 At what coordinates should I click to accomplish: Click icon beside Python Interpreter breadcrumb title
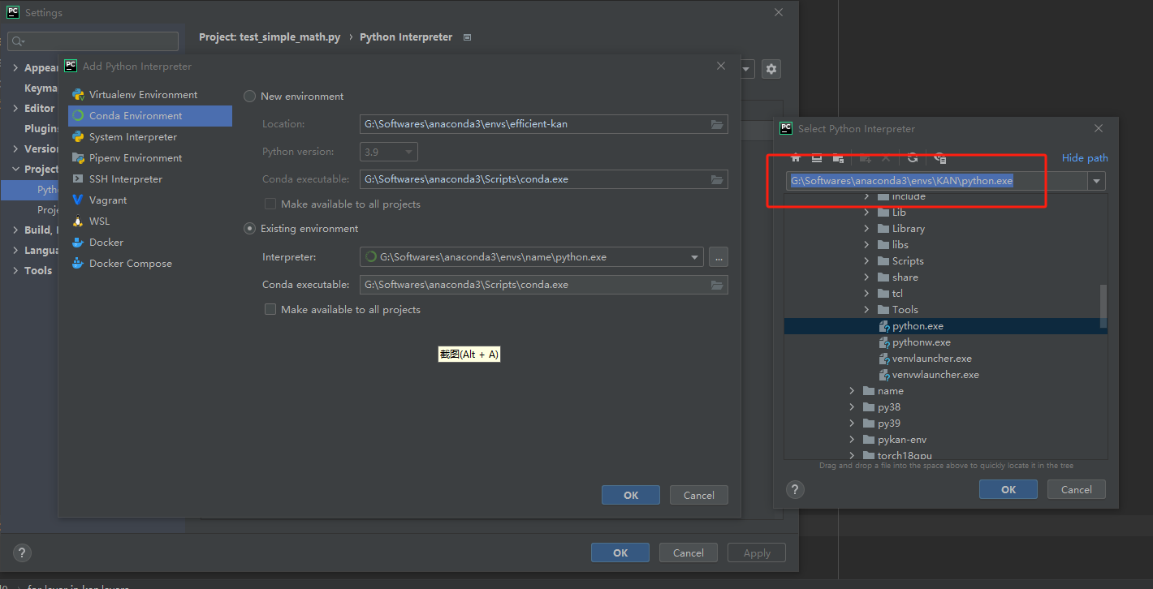(467, 37)
